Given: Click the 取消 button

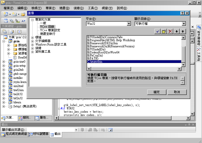Looking at the screenshot, I should [177, 92].
